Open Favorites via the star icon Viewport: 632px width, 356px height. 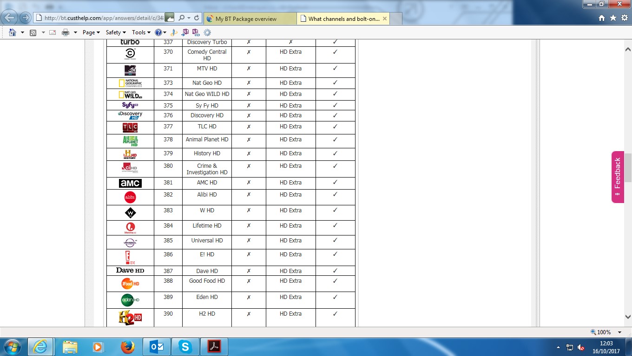click(x=613, y=18)
